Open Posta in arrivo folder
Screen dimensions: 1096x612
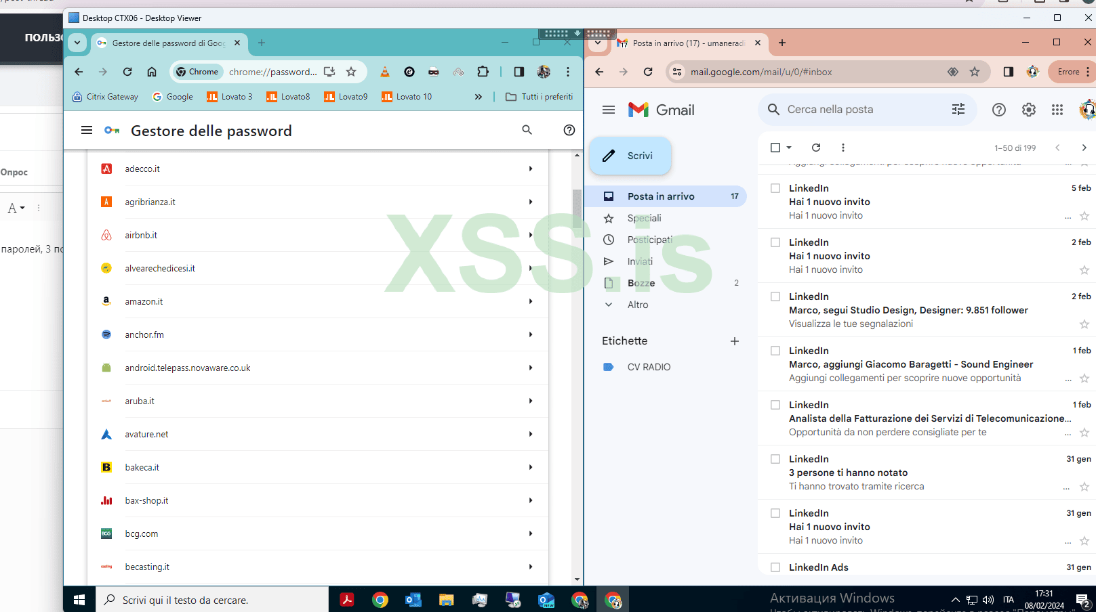point(664,196)
